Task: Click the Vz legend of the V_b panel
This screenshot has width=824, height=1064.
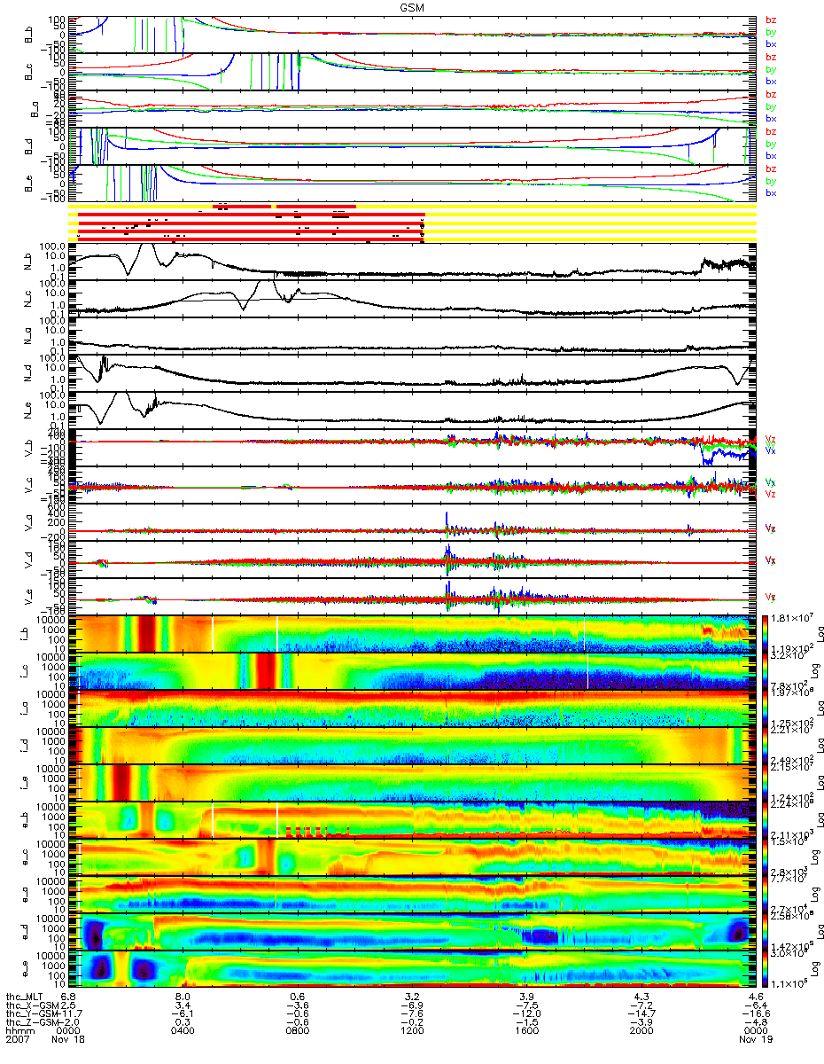Action: 771,440
